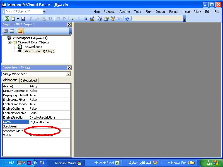
Task: Click the Paste clipboard icon
Action: coord(44,19)
